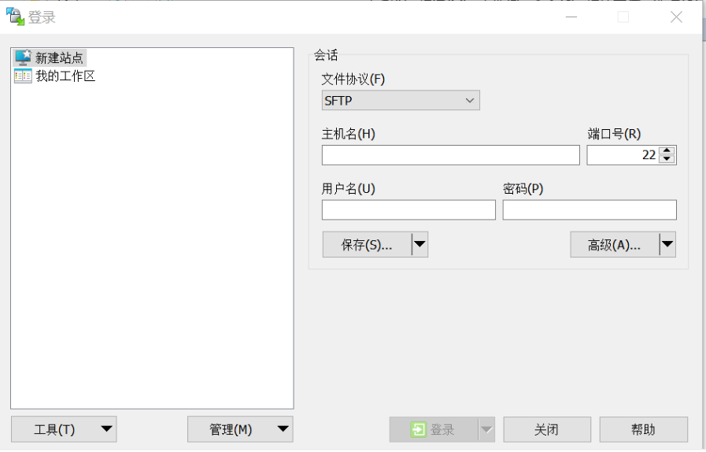The height and width of the screenshot is (452, 706).
Task: Open the 文件协议 SFTP dropdown
Action: click(401, 100)
